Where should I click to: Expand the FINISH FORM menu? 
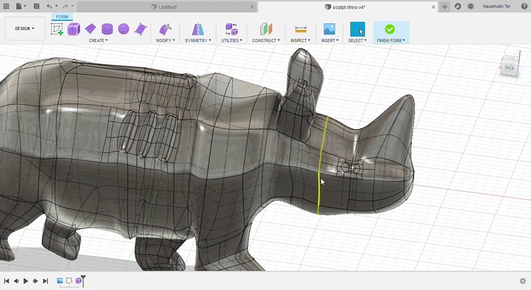pos(391,40)
